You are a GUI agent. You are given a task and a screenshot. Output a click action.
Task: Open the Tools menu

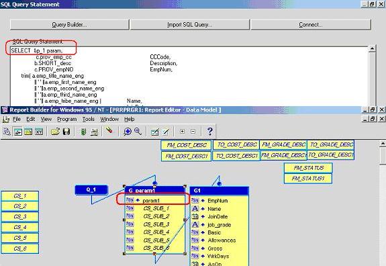(89, 119)
